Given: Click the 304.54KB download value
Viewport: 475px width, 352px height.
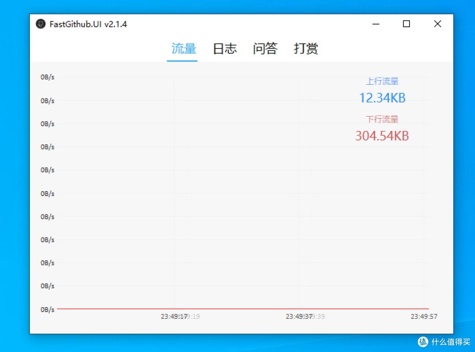Looking at the screenshot, I should (x=382, y=136).
